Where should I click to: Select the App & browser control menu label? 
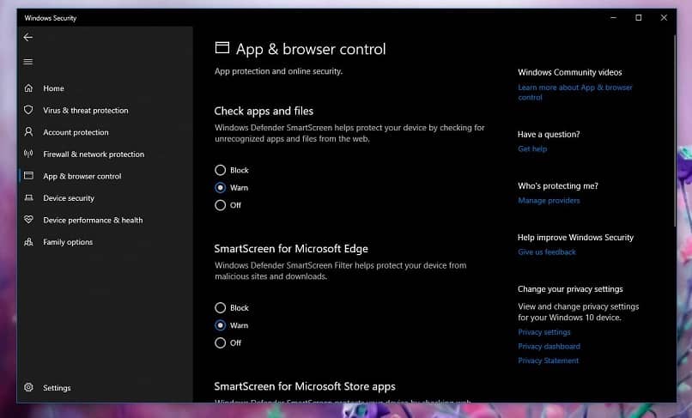pos(82,177)
